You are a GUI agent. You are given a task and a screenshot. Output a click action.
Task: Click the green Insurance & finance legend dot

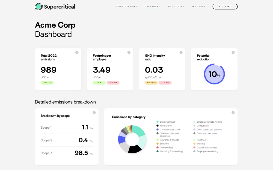158,140
